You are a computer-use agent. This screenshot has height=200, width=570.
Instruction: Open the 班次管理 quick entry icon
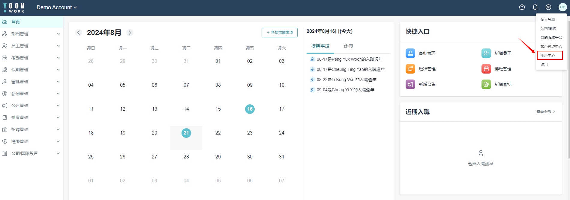pyautogui.click(x=410, y=69)
